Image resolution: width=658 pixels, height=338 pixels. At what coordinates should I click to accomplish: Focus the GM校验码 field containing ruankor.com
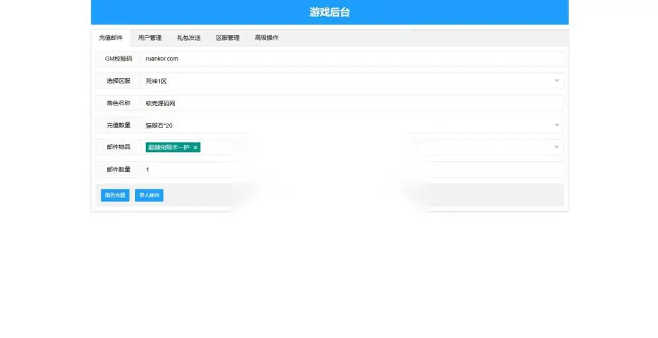click(x=352, y=59)
